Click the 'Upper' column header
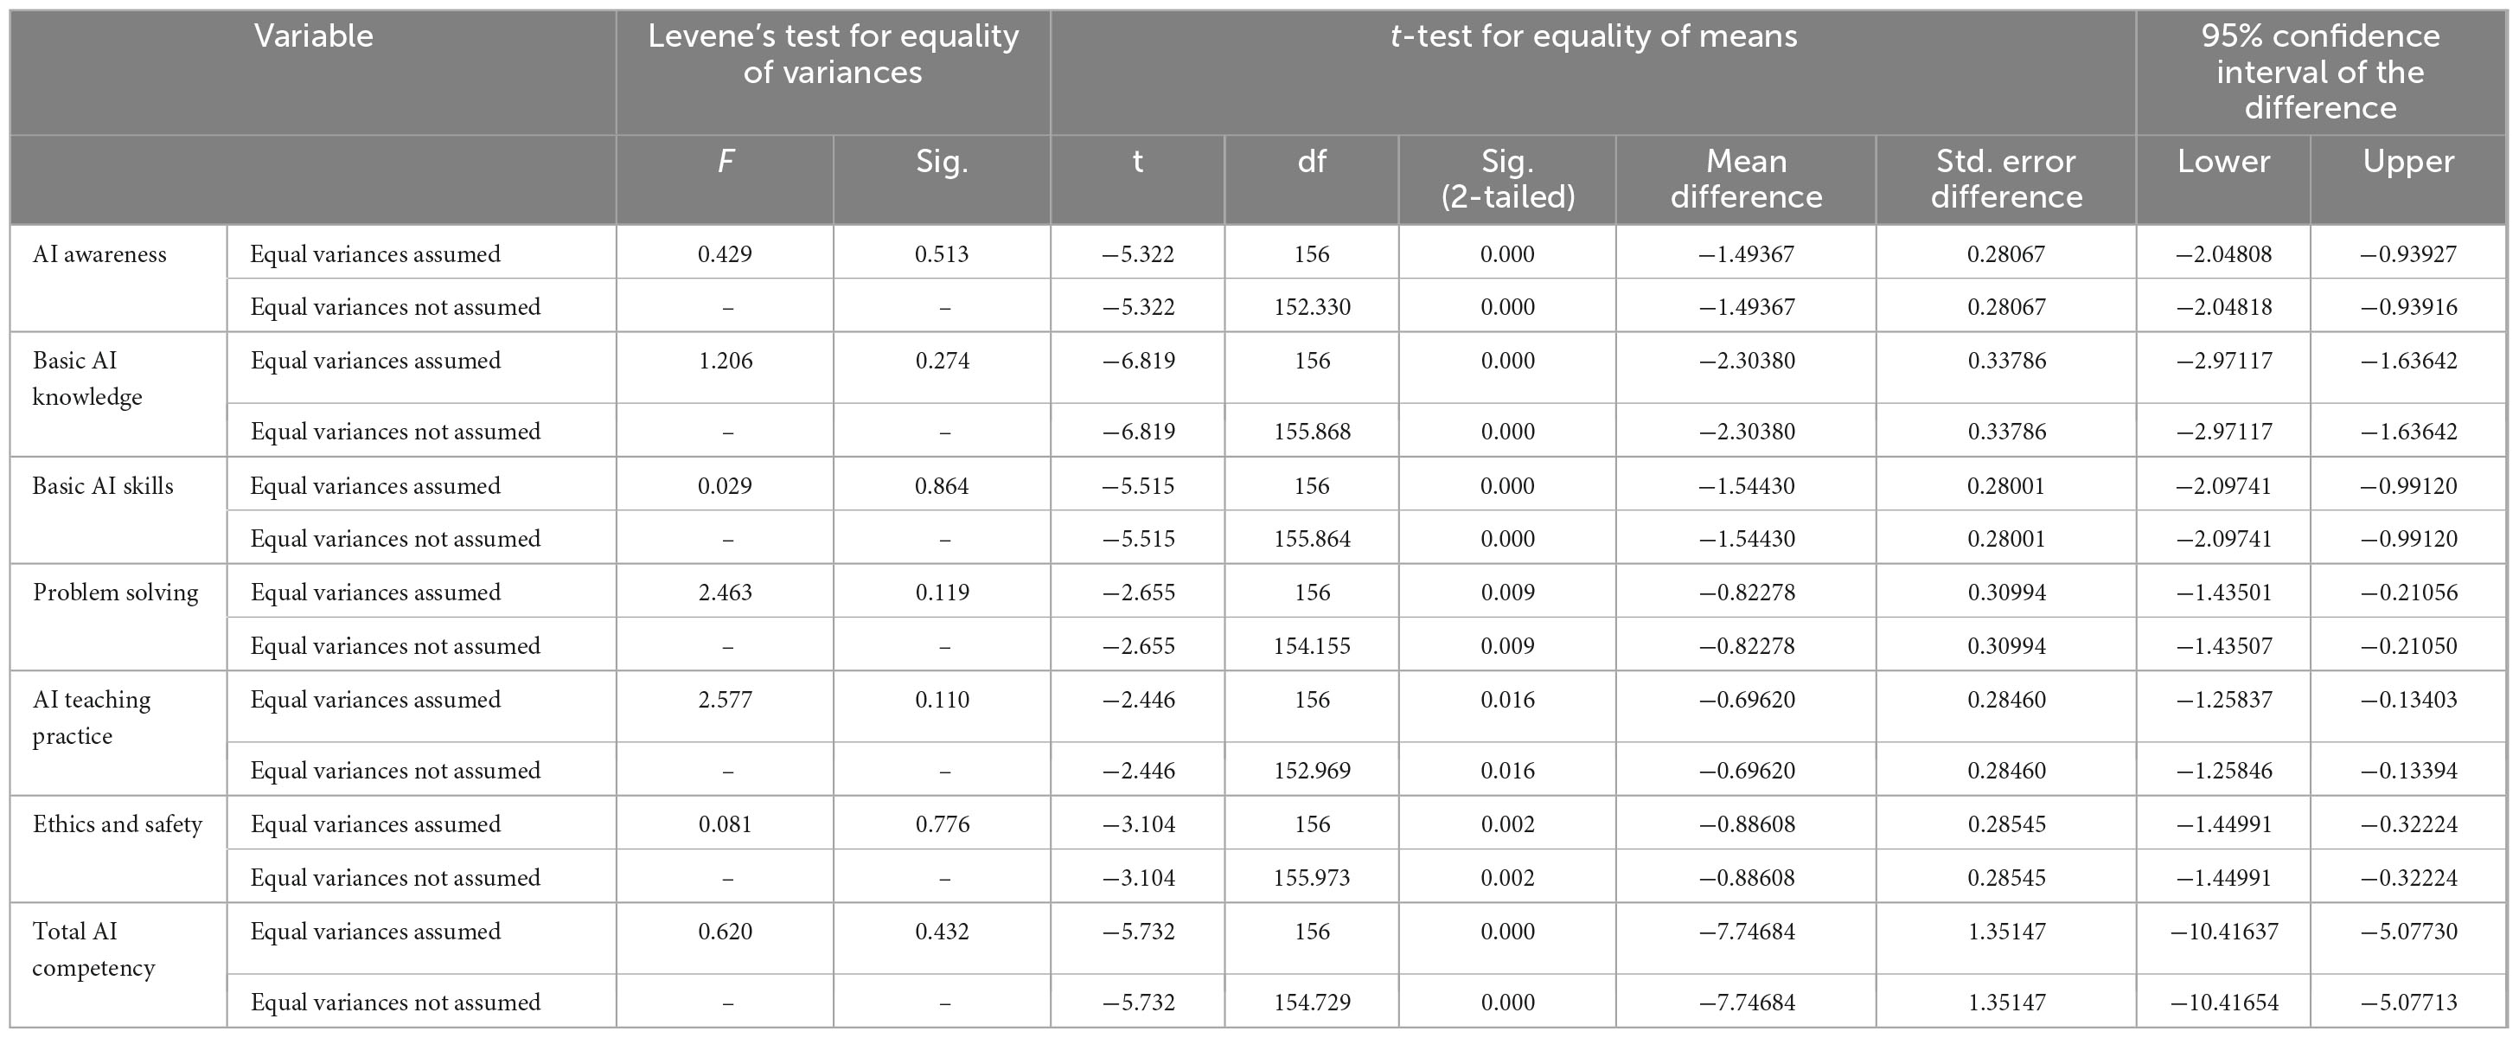 pos(2407,162)
